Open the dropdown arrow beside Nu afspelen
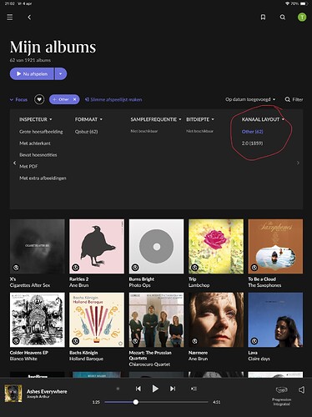 pos(60,73)
